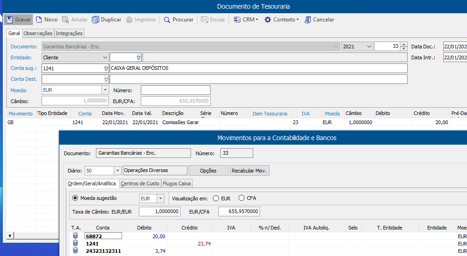This screenshot has height=256, width=467.
Task: Click the Duplicar toolbar icon
Action: [x=96, y=20]
